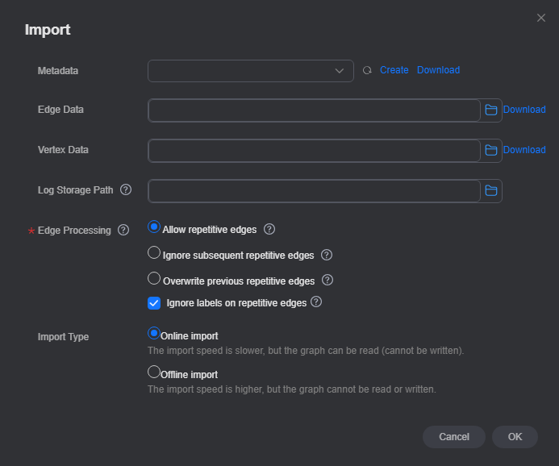Show help for Allow repetitive edges
The width and height of the screenshot is (559, 466).
click(x=269, y=229)
